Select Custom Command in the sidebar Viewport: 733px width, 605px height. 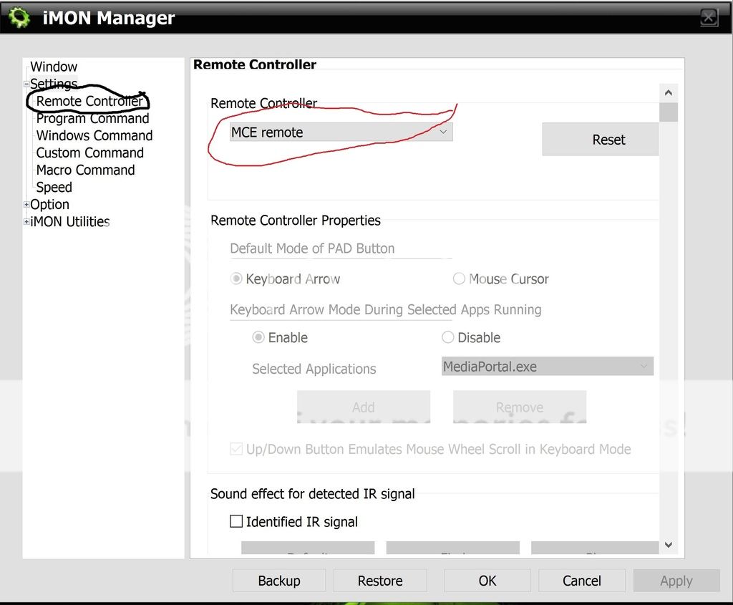click(89, 153)
